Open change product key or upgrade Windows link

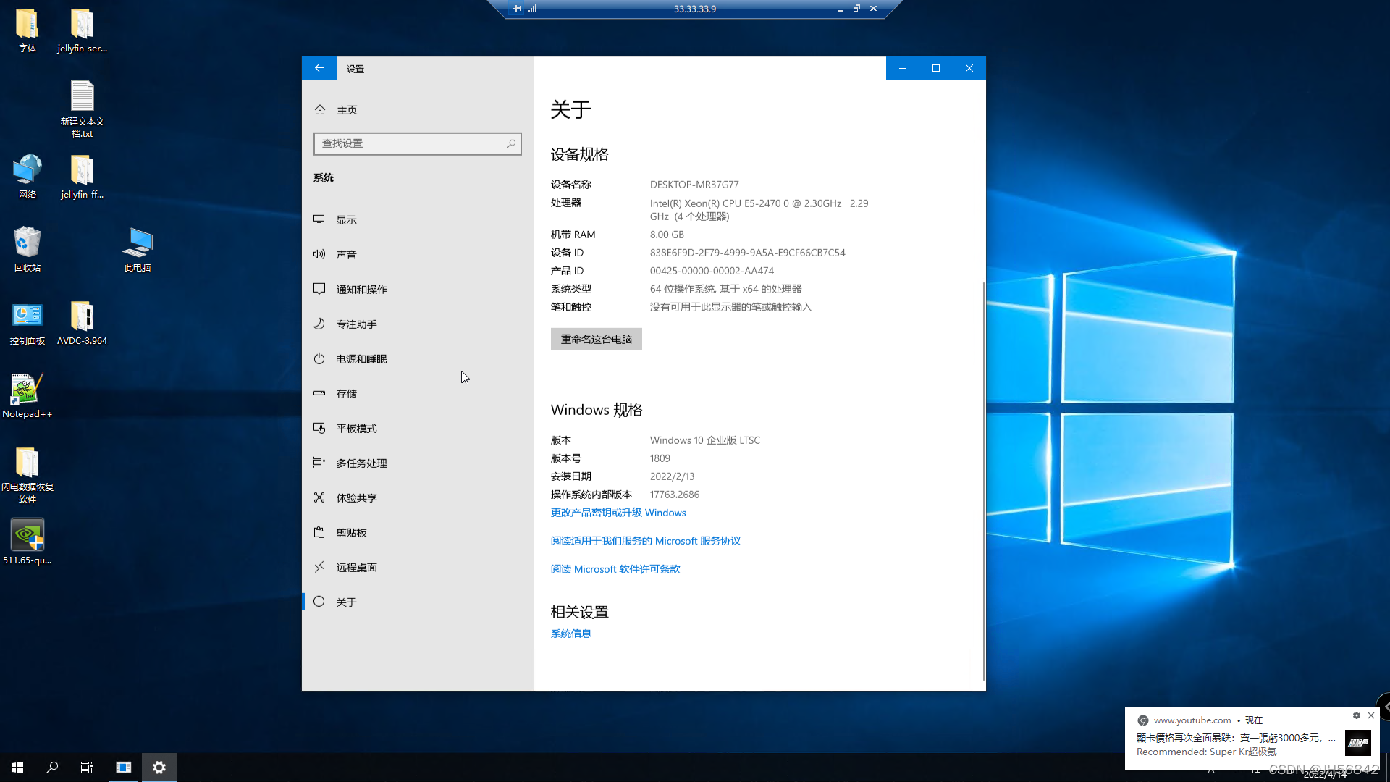(618, 513)
